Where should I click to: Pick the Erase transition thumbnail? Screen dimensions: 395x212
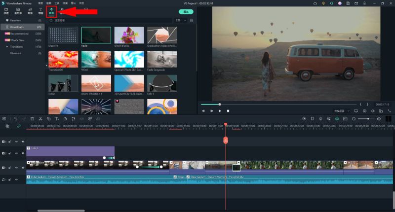pos(63,83)
